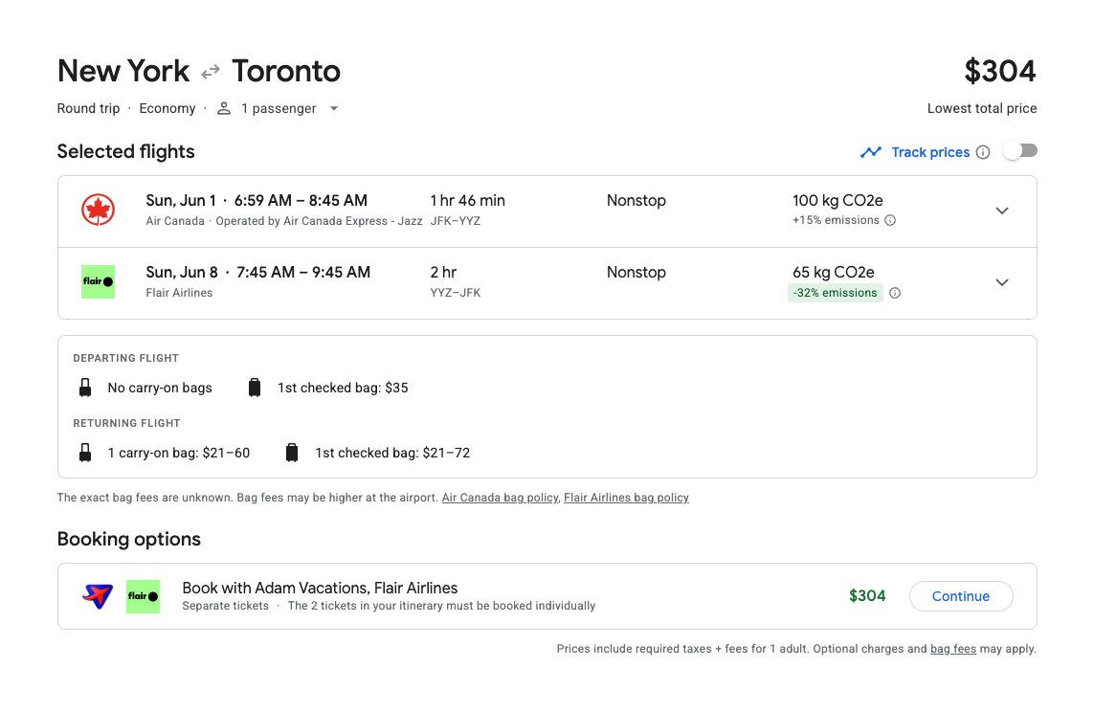The image size is (1094, 712).
Task: Click the 65 kg CO2e value
Action: [x=833, y=273]
